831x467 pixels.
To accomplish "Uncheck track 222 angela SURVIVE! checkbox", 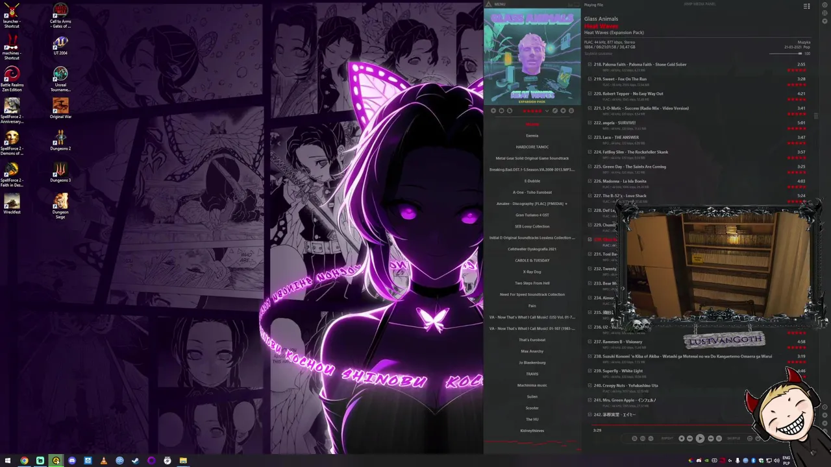I will pos(589,123).
